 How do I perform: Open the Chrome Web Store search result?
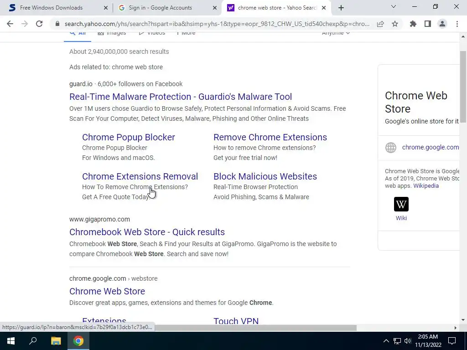pos(107,291)
